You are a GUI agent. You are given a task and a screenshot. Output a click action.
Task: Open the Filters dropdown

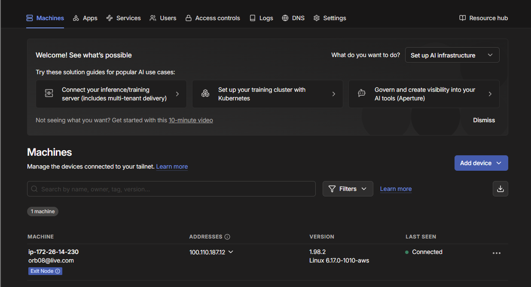[x=348, y=189]
